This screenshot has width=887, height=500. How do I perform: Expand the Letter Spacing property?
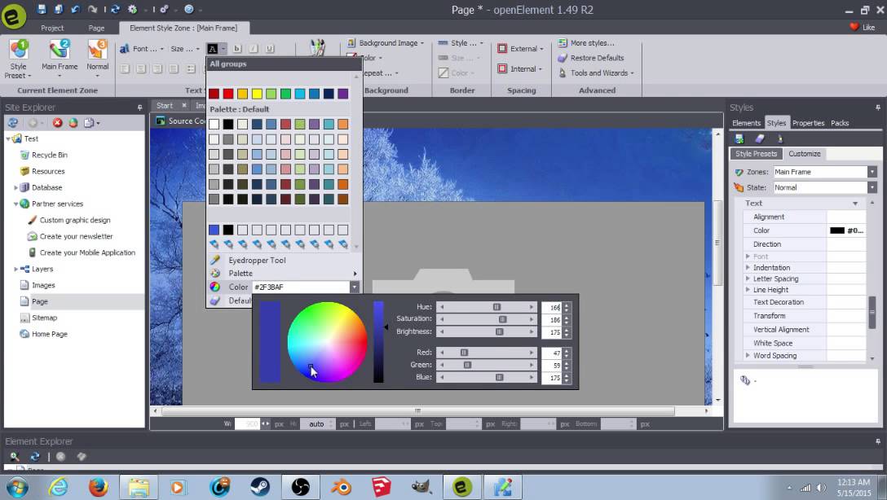748,279
